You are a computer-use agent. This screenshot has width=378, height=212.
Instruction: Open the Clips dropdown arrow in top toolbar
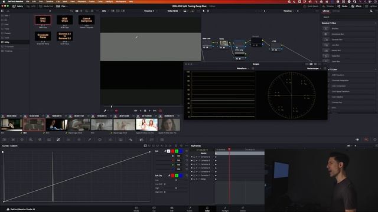tap(67, 6)
